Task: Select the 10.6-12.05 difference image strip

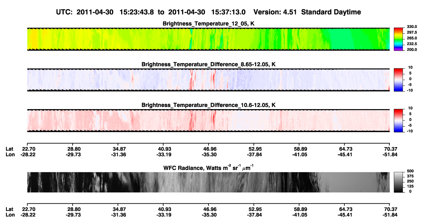Action: pyautogui.click(x=208, y=120)
